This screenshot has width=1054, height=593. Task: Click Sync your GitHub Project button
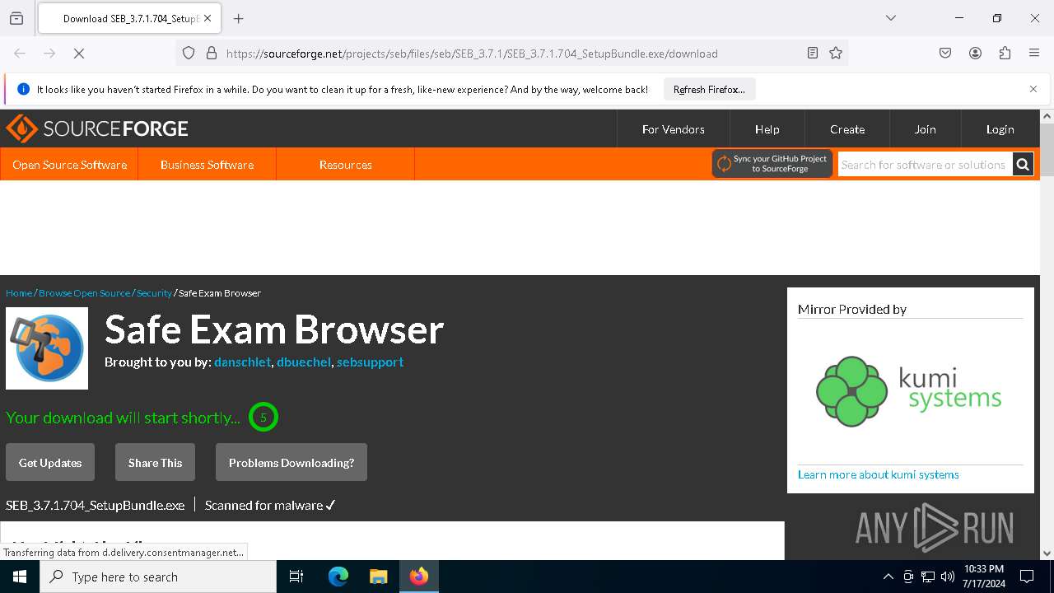[x=772, y=164]
